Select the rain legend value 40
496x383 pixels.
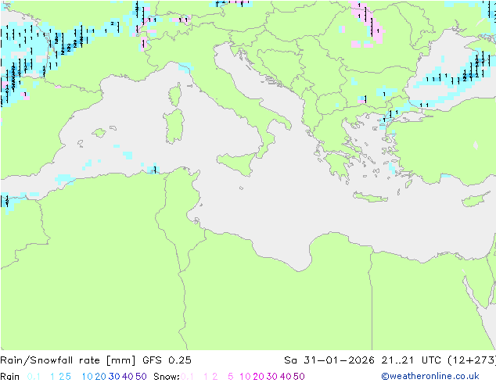[128, 377]
